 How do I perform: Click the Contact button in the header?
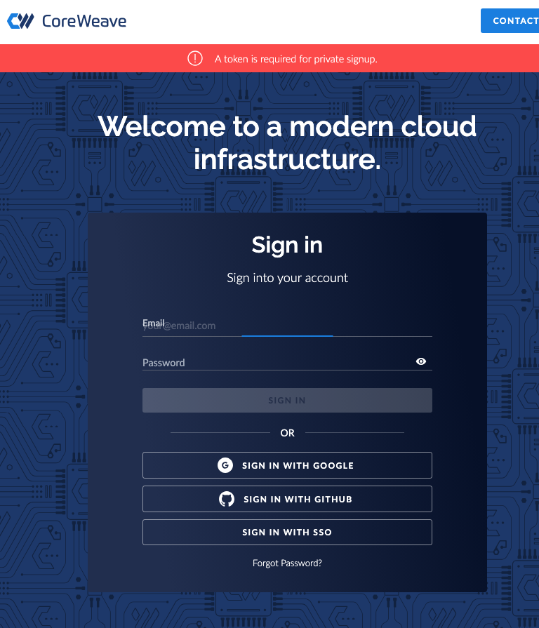tap(510, 21)
